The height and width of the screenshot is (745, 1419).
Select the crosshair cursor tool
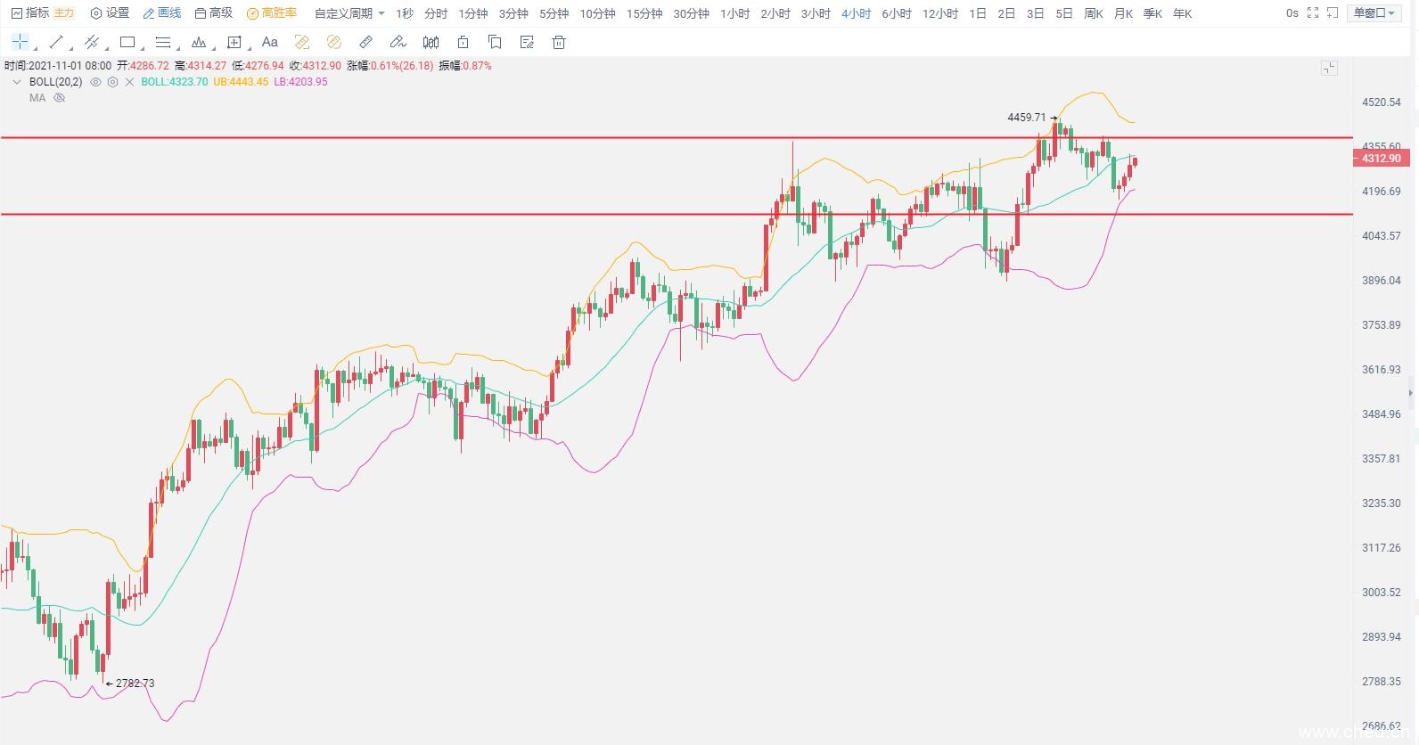click(20, 42)
